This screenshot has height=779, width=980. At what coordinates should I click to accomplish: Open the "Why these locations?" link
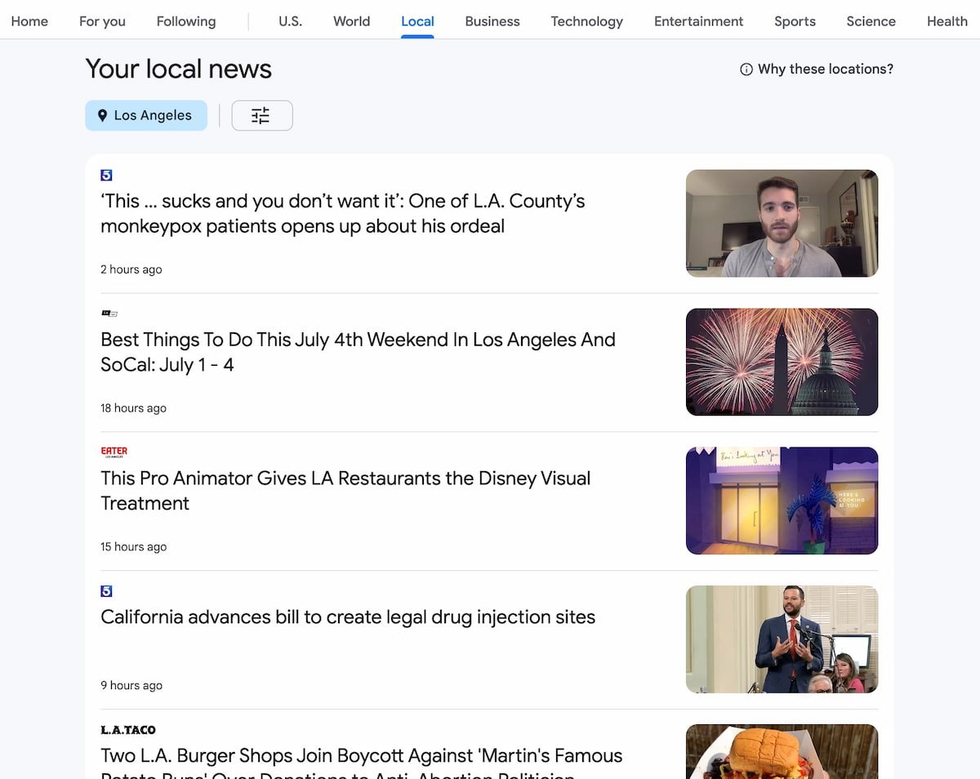(x=825, y=69)
